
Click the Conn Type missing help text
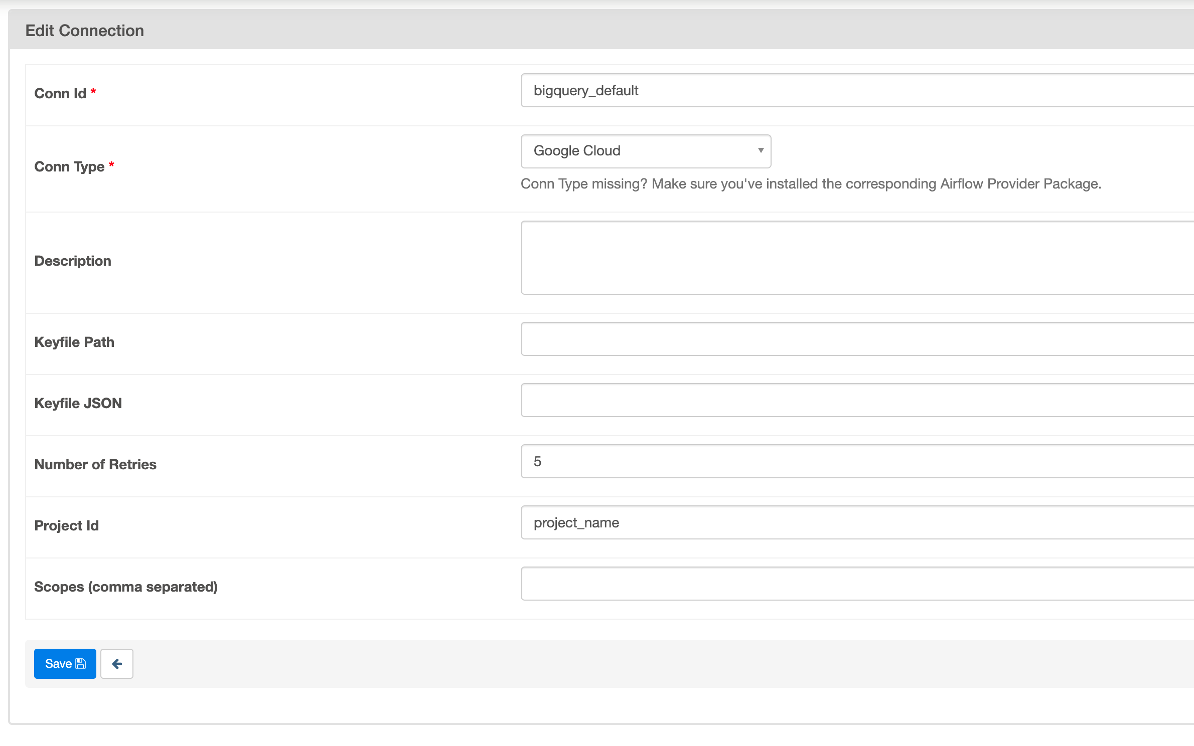[811, 184]
